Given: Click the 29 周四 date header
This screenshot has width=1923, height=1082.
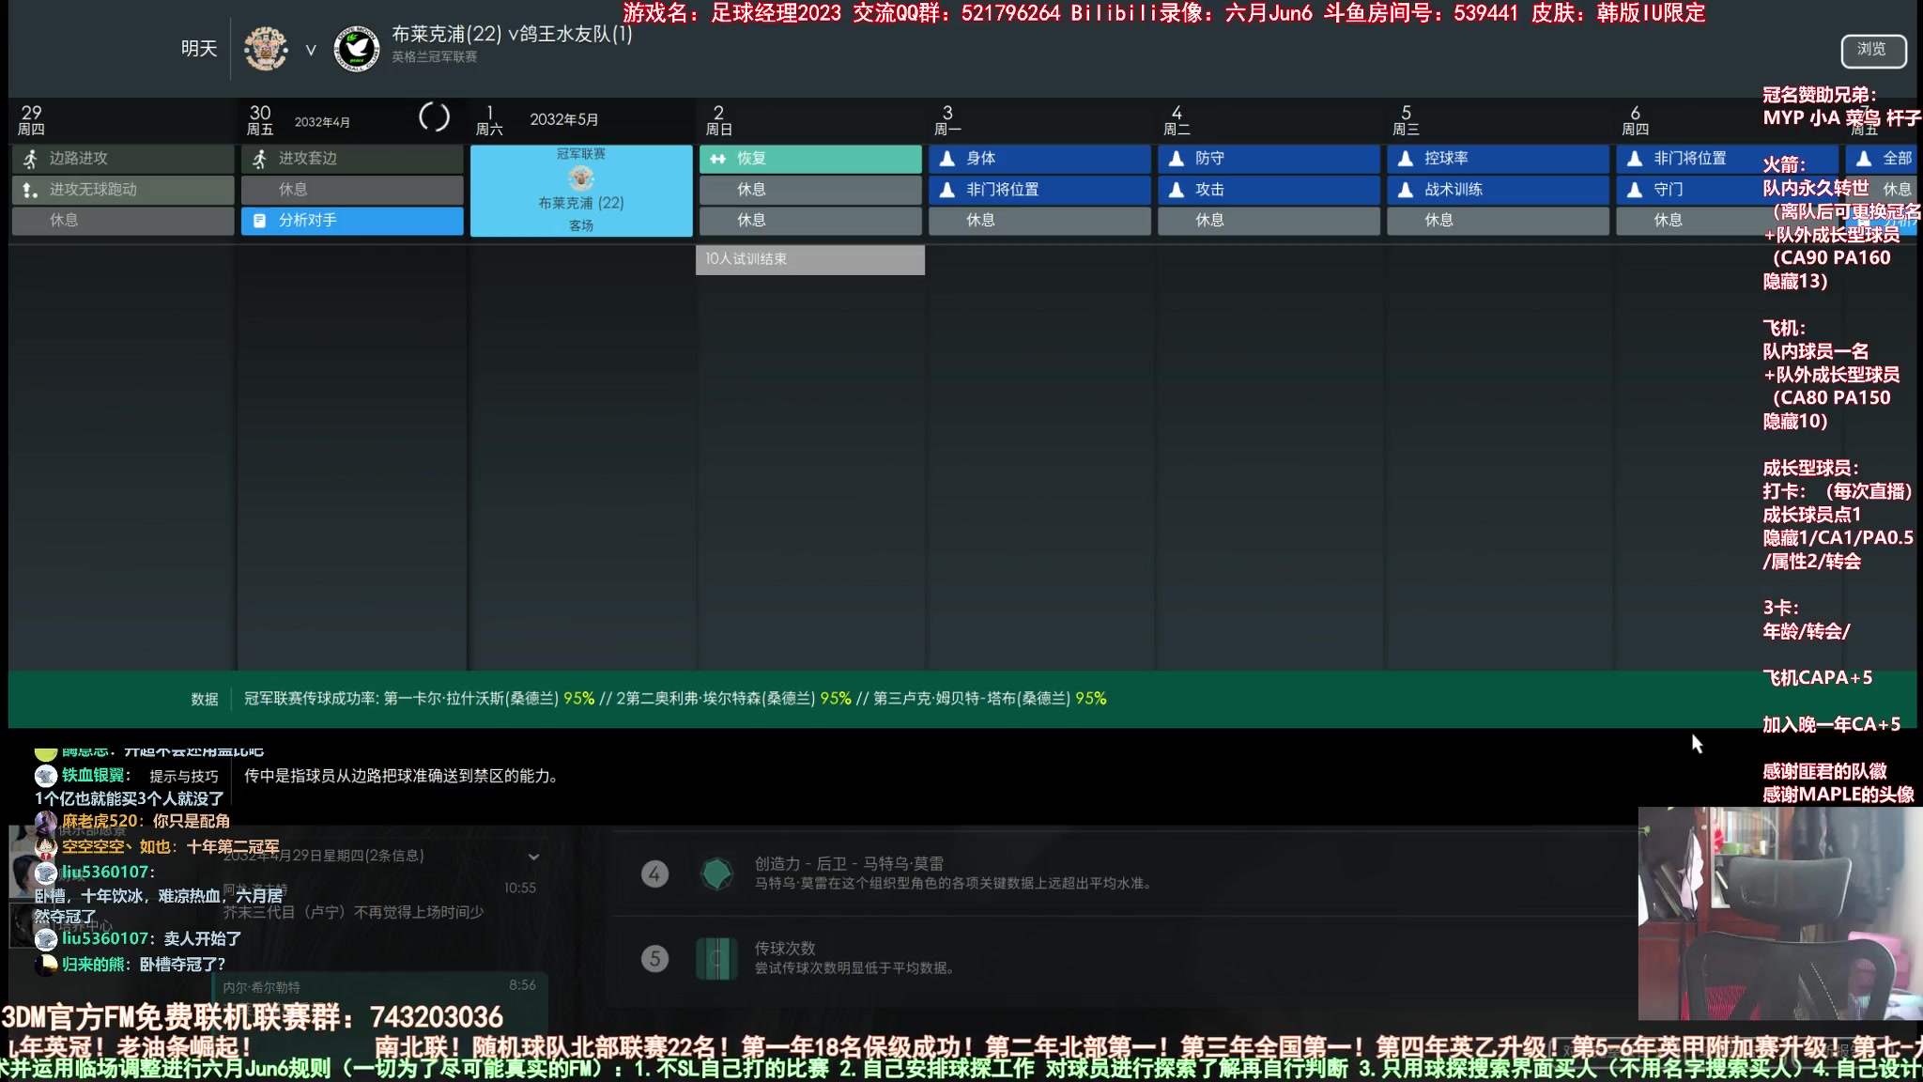Looking at the screenshot, I should 123,120.
